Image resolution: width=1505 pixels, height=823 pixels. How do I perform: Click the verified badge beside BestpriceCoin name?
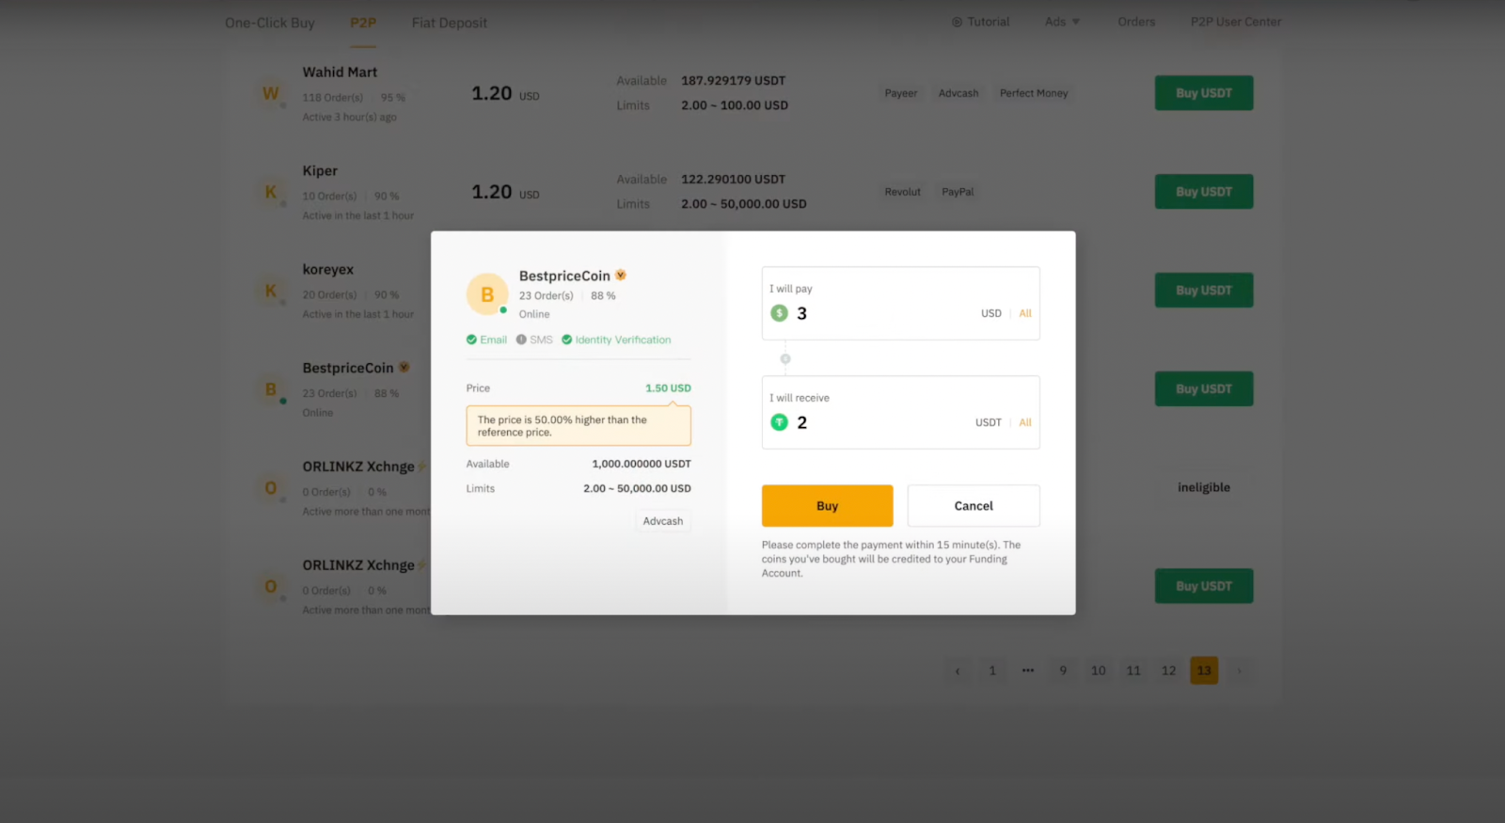(621, 276)
